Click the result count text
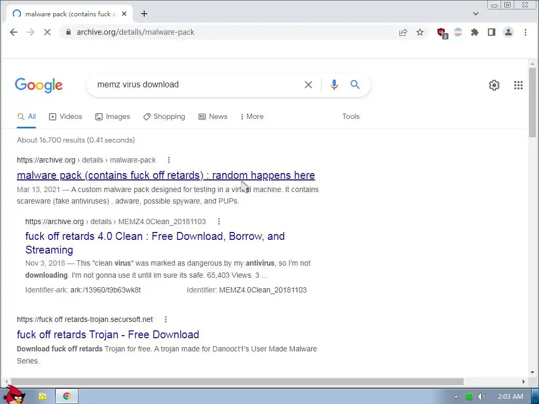This screenshot has width=539, height=404. pyautogui.click(x=76, y=140)
